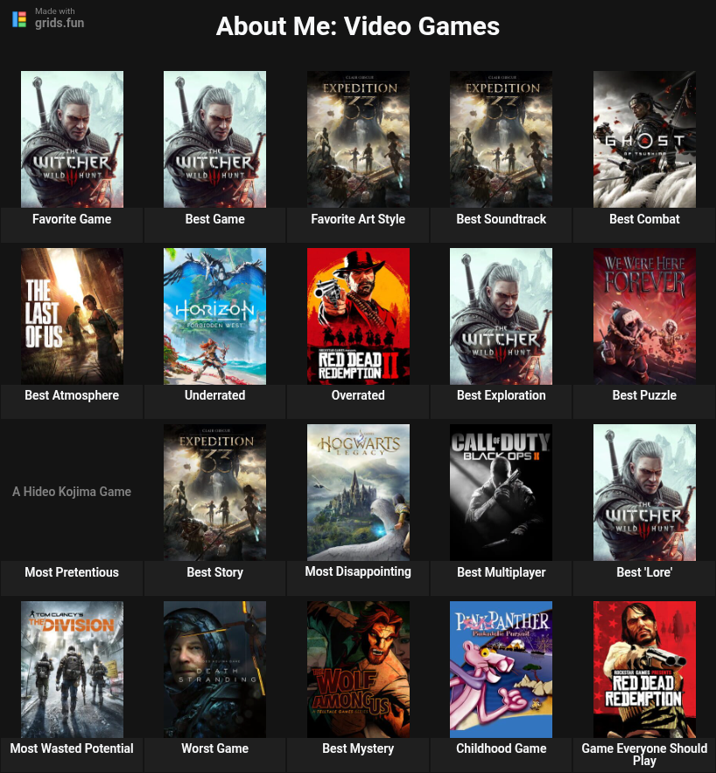Select the Best 'Lore' label

pos(644,571)
